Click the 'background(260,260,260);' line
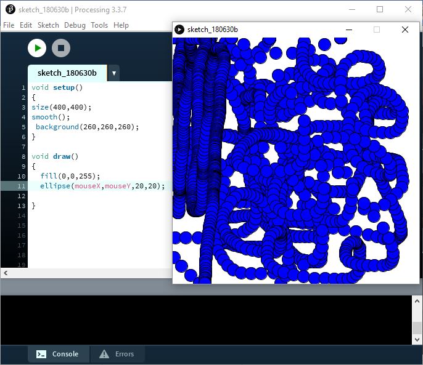 click(x=87, y=127)
